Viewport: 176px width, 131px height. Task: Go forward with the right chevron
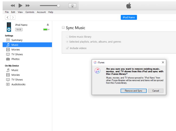click(13, 17)
